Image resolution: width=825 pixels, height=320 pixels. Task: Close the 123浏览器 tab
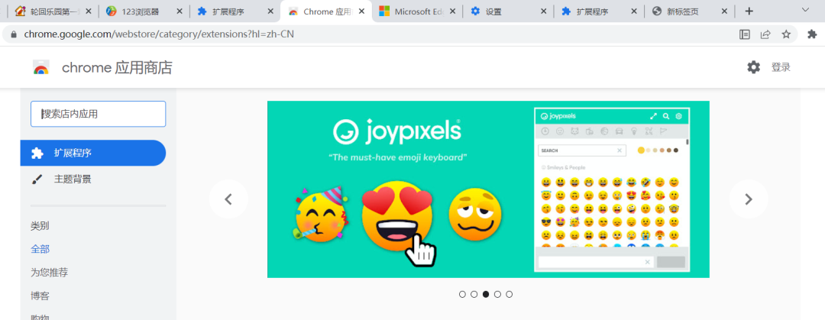click(180, 11)
